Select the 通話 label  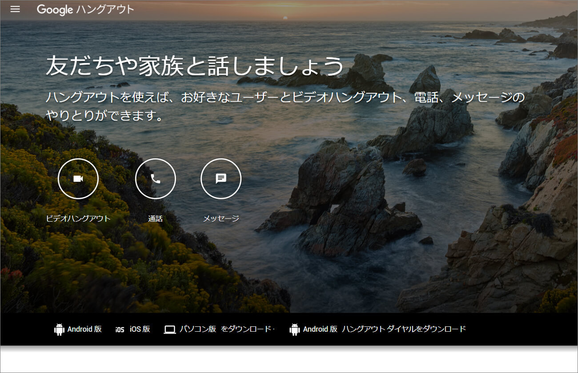pyautogui.click(x=156, y=218)
